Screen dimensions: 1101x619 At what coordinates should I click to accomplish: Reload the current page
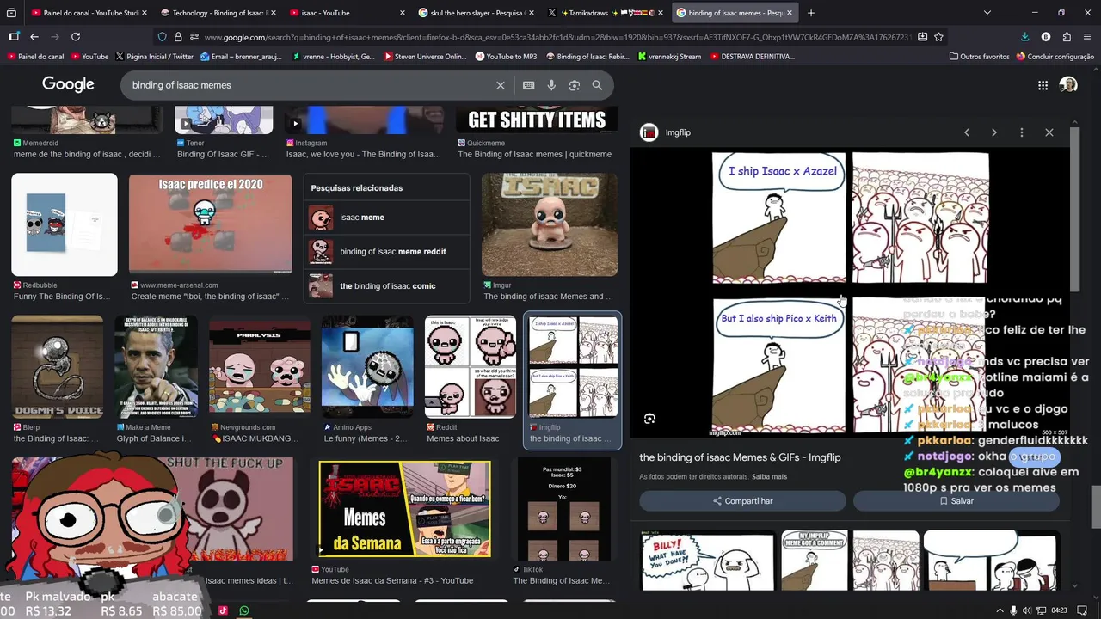pos(76,37)
